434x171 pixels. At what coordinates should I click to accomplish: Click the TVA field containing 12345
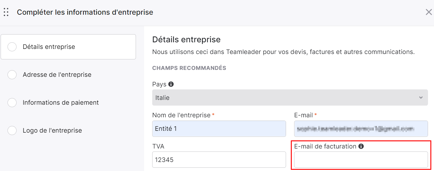click(x=219, y=160)
